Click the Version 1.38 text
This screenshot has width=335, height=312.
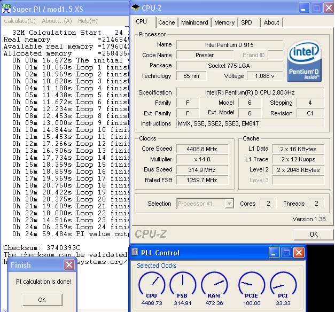[x=309, y=219]
